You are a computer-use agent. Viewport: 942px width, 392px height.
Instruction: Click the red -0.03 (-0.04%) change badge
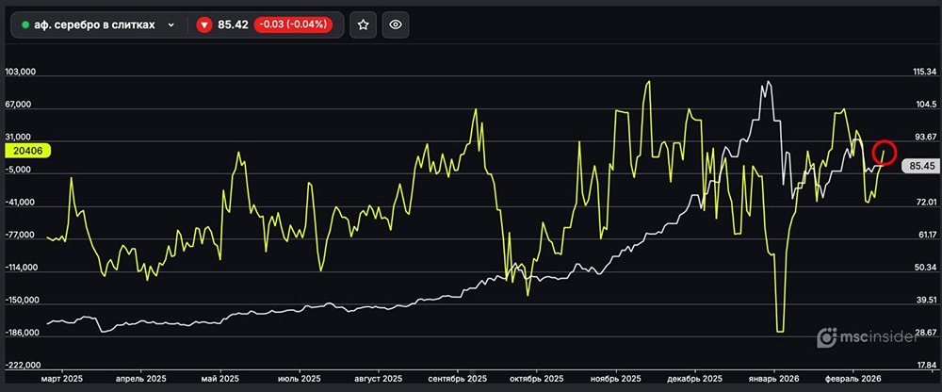coord(289,24)
